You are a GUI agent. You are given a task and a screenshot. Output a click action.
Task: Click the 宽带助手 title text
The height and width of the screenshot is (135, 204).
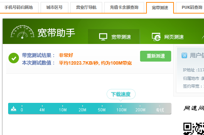pyautogui.click(x=56, y=33)
